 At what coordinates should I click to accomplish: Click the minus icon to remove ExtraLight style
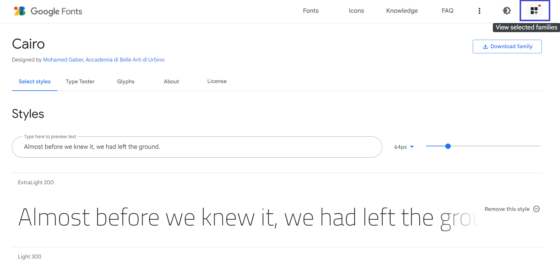point(537,209)
